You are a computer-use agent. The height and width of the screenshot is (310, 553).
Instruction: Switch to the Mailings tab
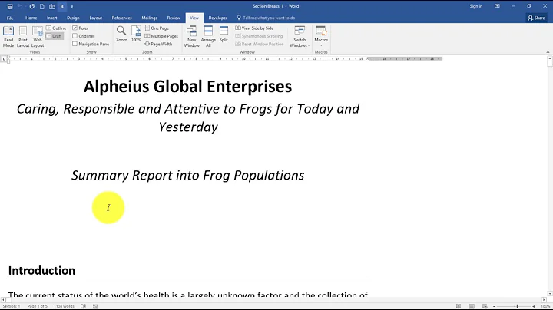point(150,18)
